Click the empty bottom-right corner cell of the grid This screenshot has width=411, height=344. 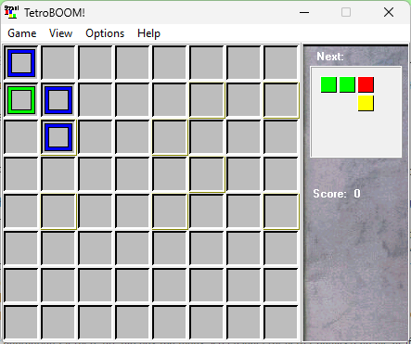pos(281,323)
